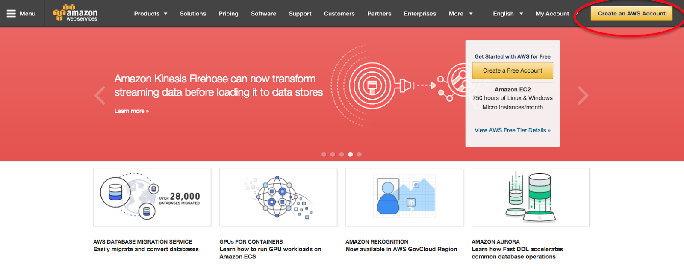The height and width of the screenshot is (273, 684).
Task: Open the hamburger Menu icon
Action: (x=11, y=14)
